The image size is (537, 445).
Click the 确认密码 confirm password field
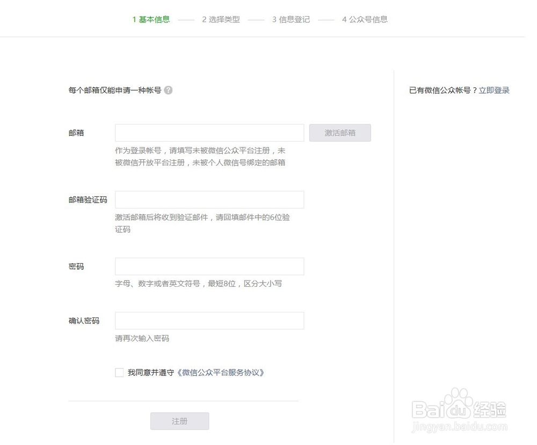coord(209,321)
